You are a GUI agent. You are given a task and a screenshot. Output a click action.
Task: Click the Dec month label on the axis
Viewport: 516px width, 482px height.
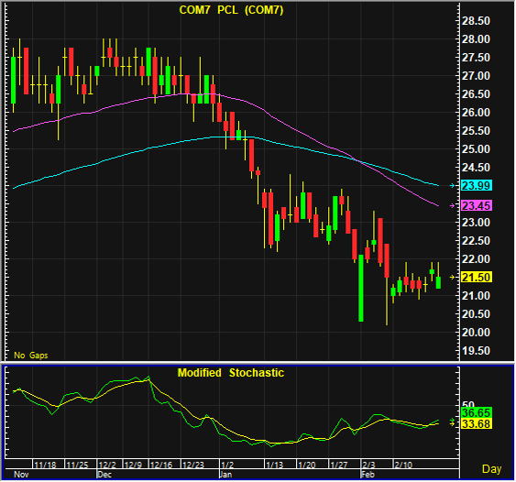104,475
